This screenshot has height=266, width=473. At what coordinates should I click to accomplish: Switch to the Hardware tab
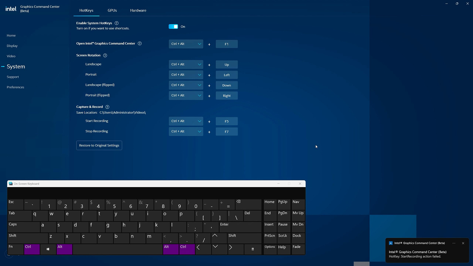[x=138, y=10]
